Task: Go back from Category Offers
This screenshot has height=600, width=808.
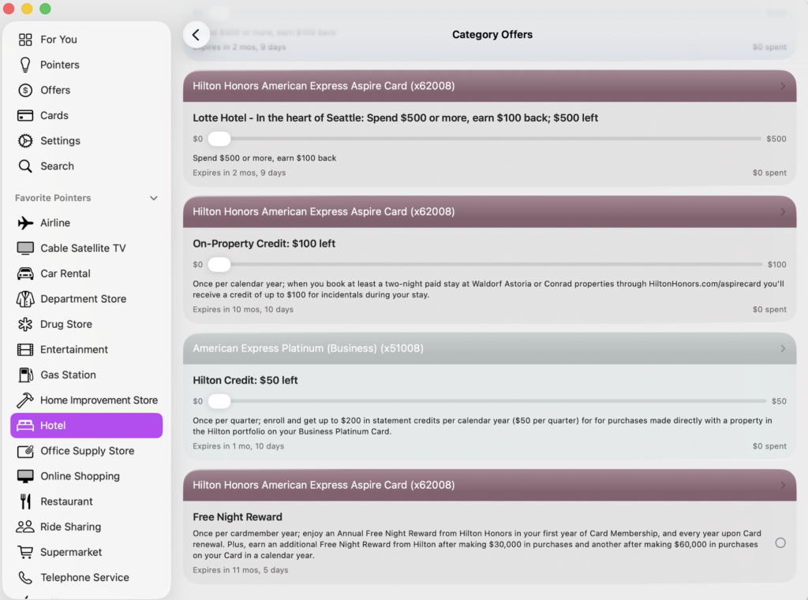Action: coord(196,34)
